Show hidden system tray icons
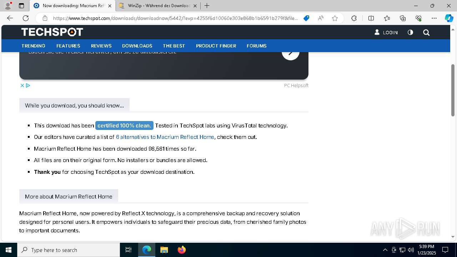 coord(385,250)
